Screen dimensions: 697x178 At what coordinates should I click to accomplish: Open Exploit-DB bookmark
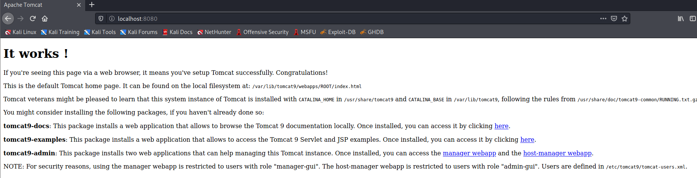tap(338, 32)
